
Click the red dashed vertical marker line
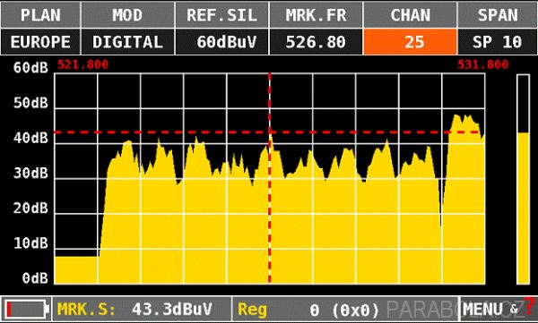click(270, 178)
